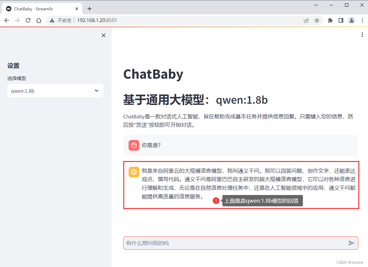Viewport: 368px width, 267px height.
Task: Click the send arrow icon
Action: [351, 243]
